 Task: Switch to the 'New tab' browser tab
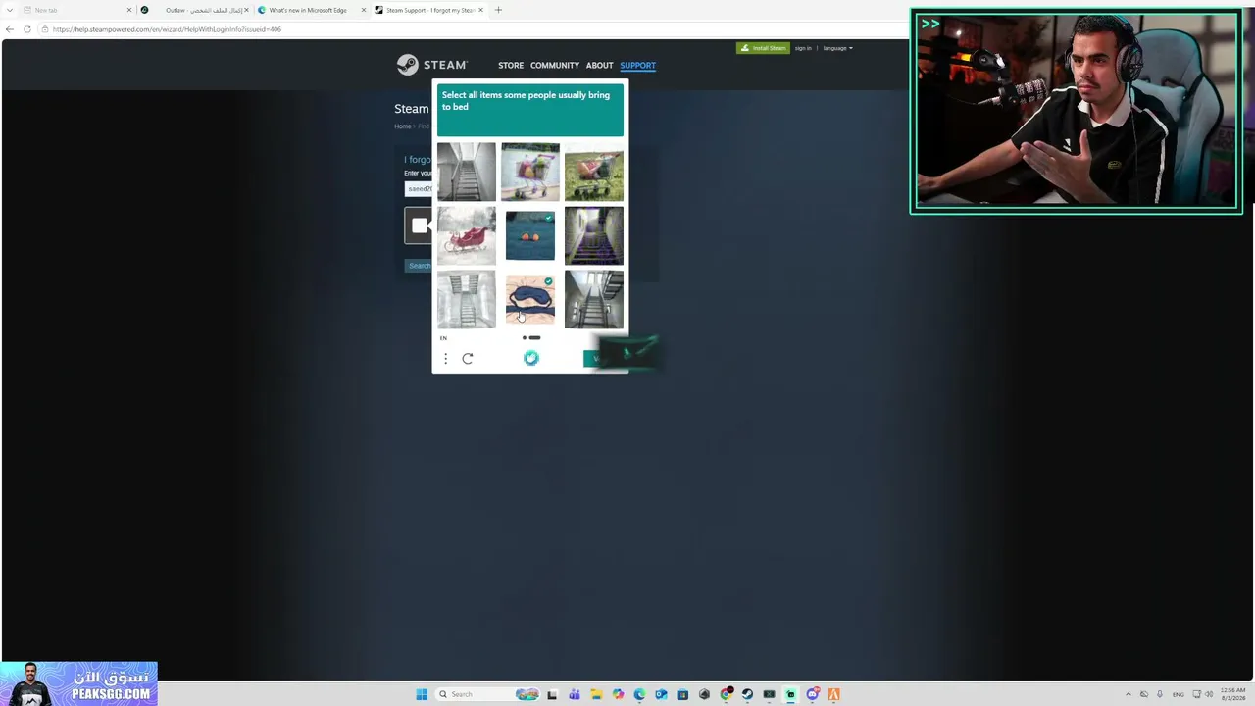76,10
